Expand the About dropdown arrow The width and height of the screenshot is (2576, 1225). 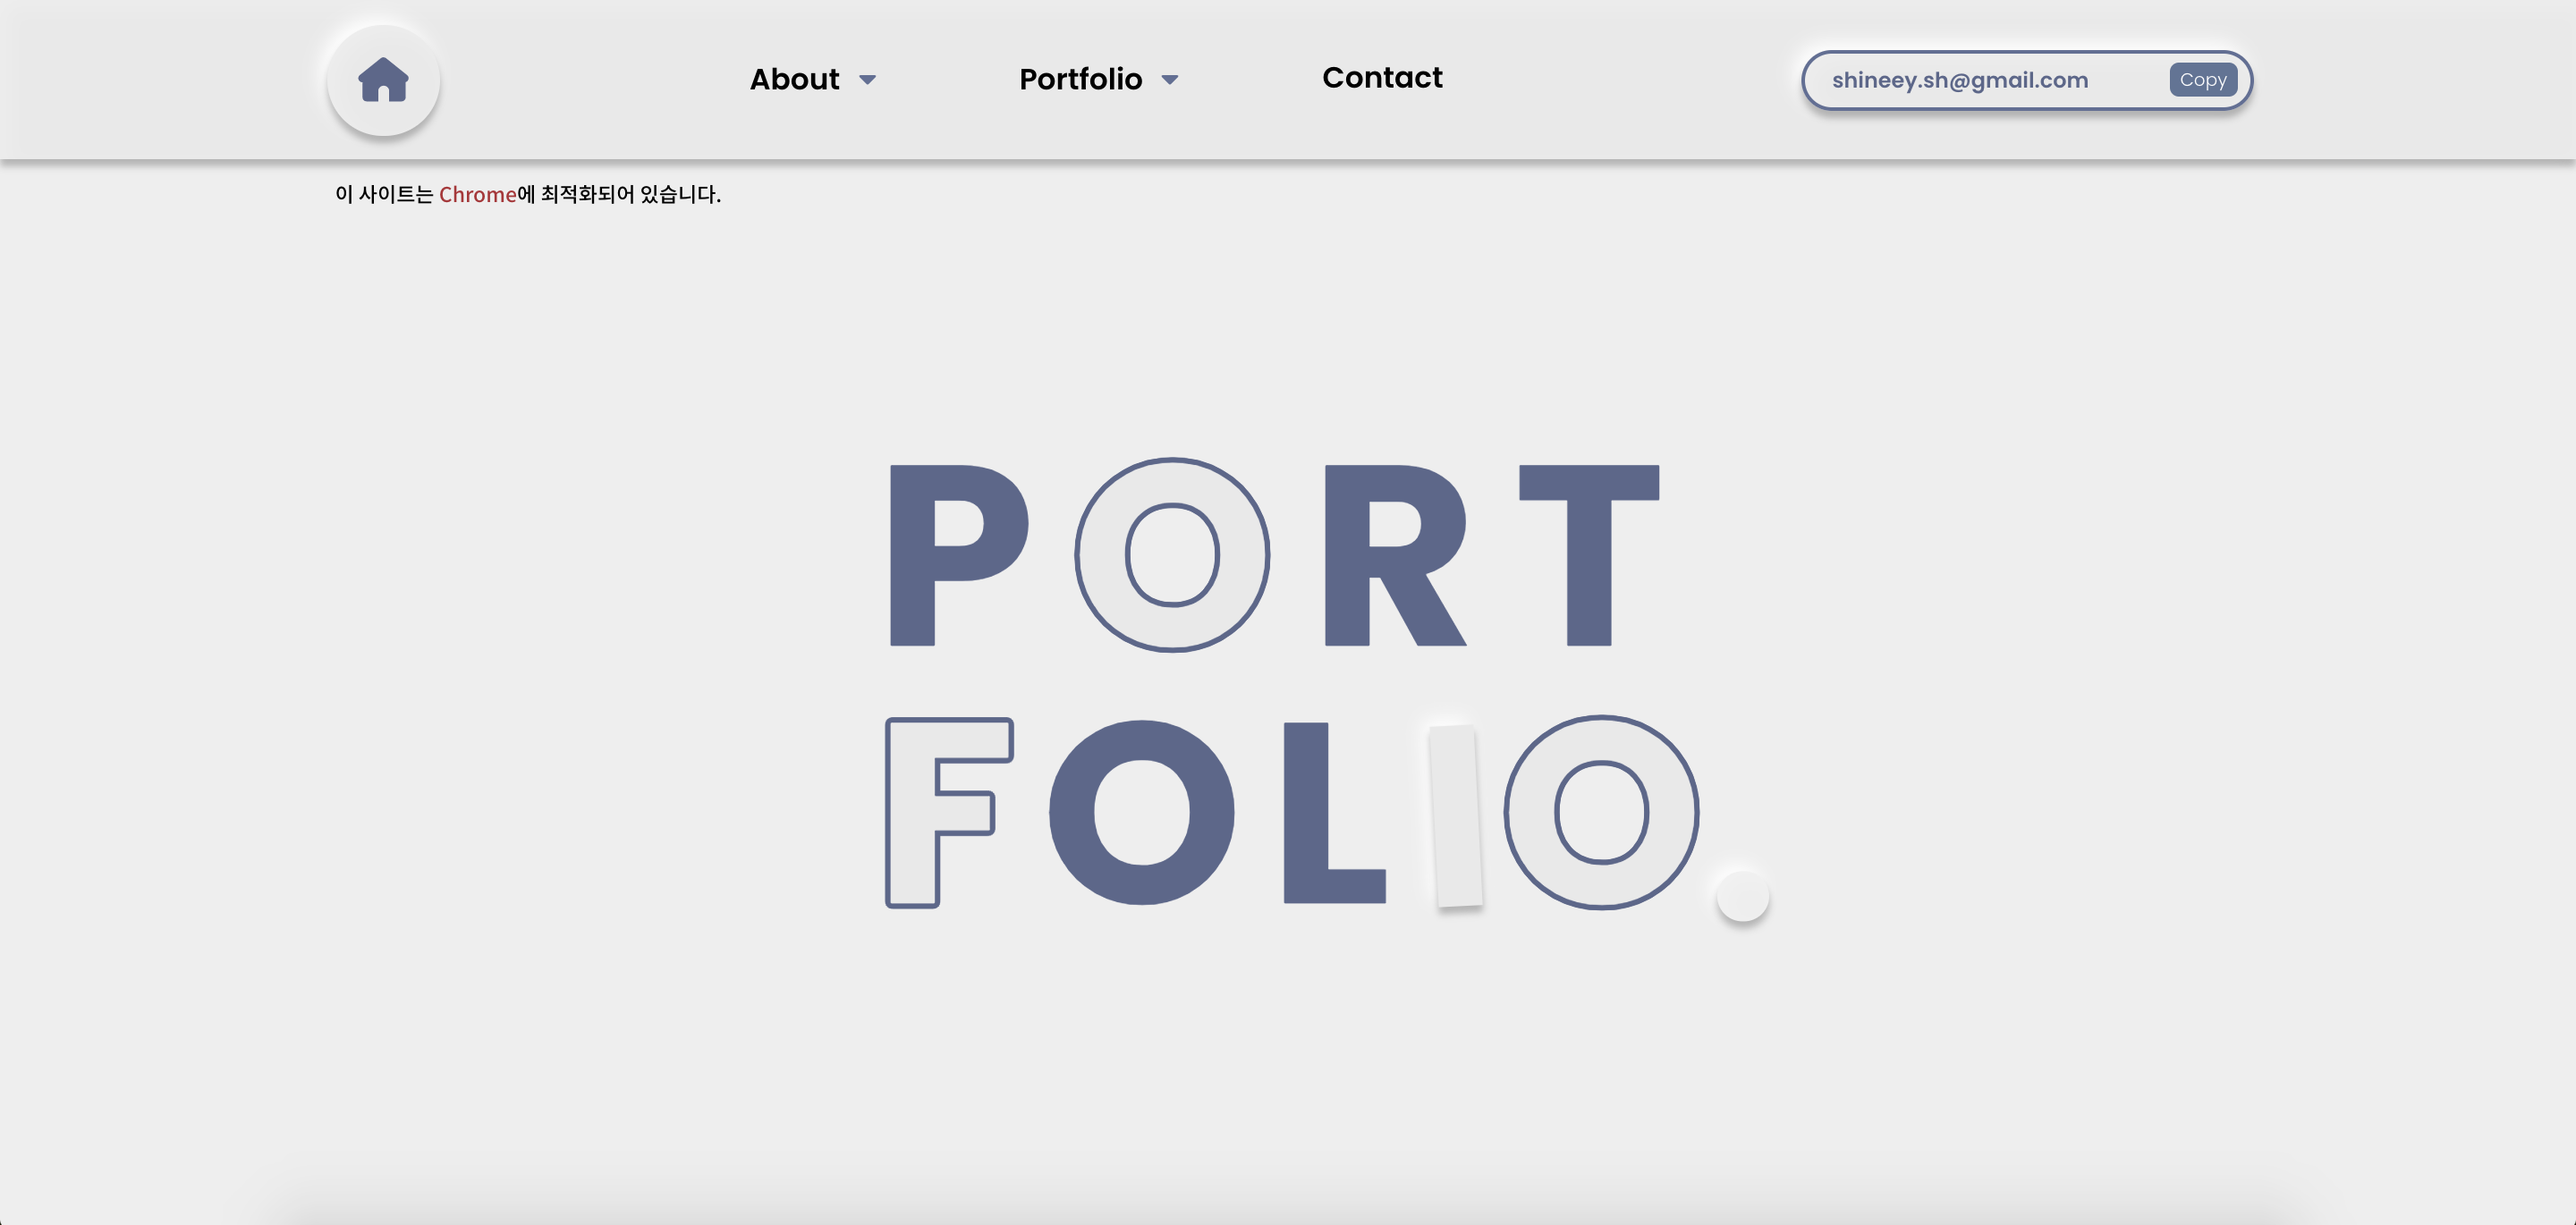pyautogui.click(x=867, y=80)
